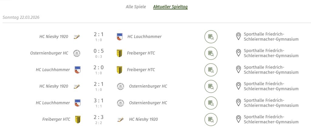View report icon for Lauchhammer vs Freiberger
This screenshot has height=130, width=311.
(x=211, y=70)
